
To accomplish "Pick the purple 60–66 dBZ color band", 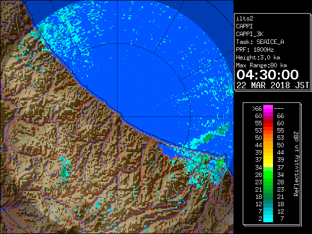I will coord(268,116).
